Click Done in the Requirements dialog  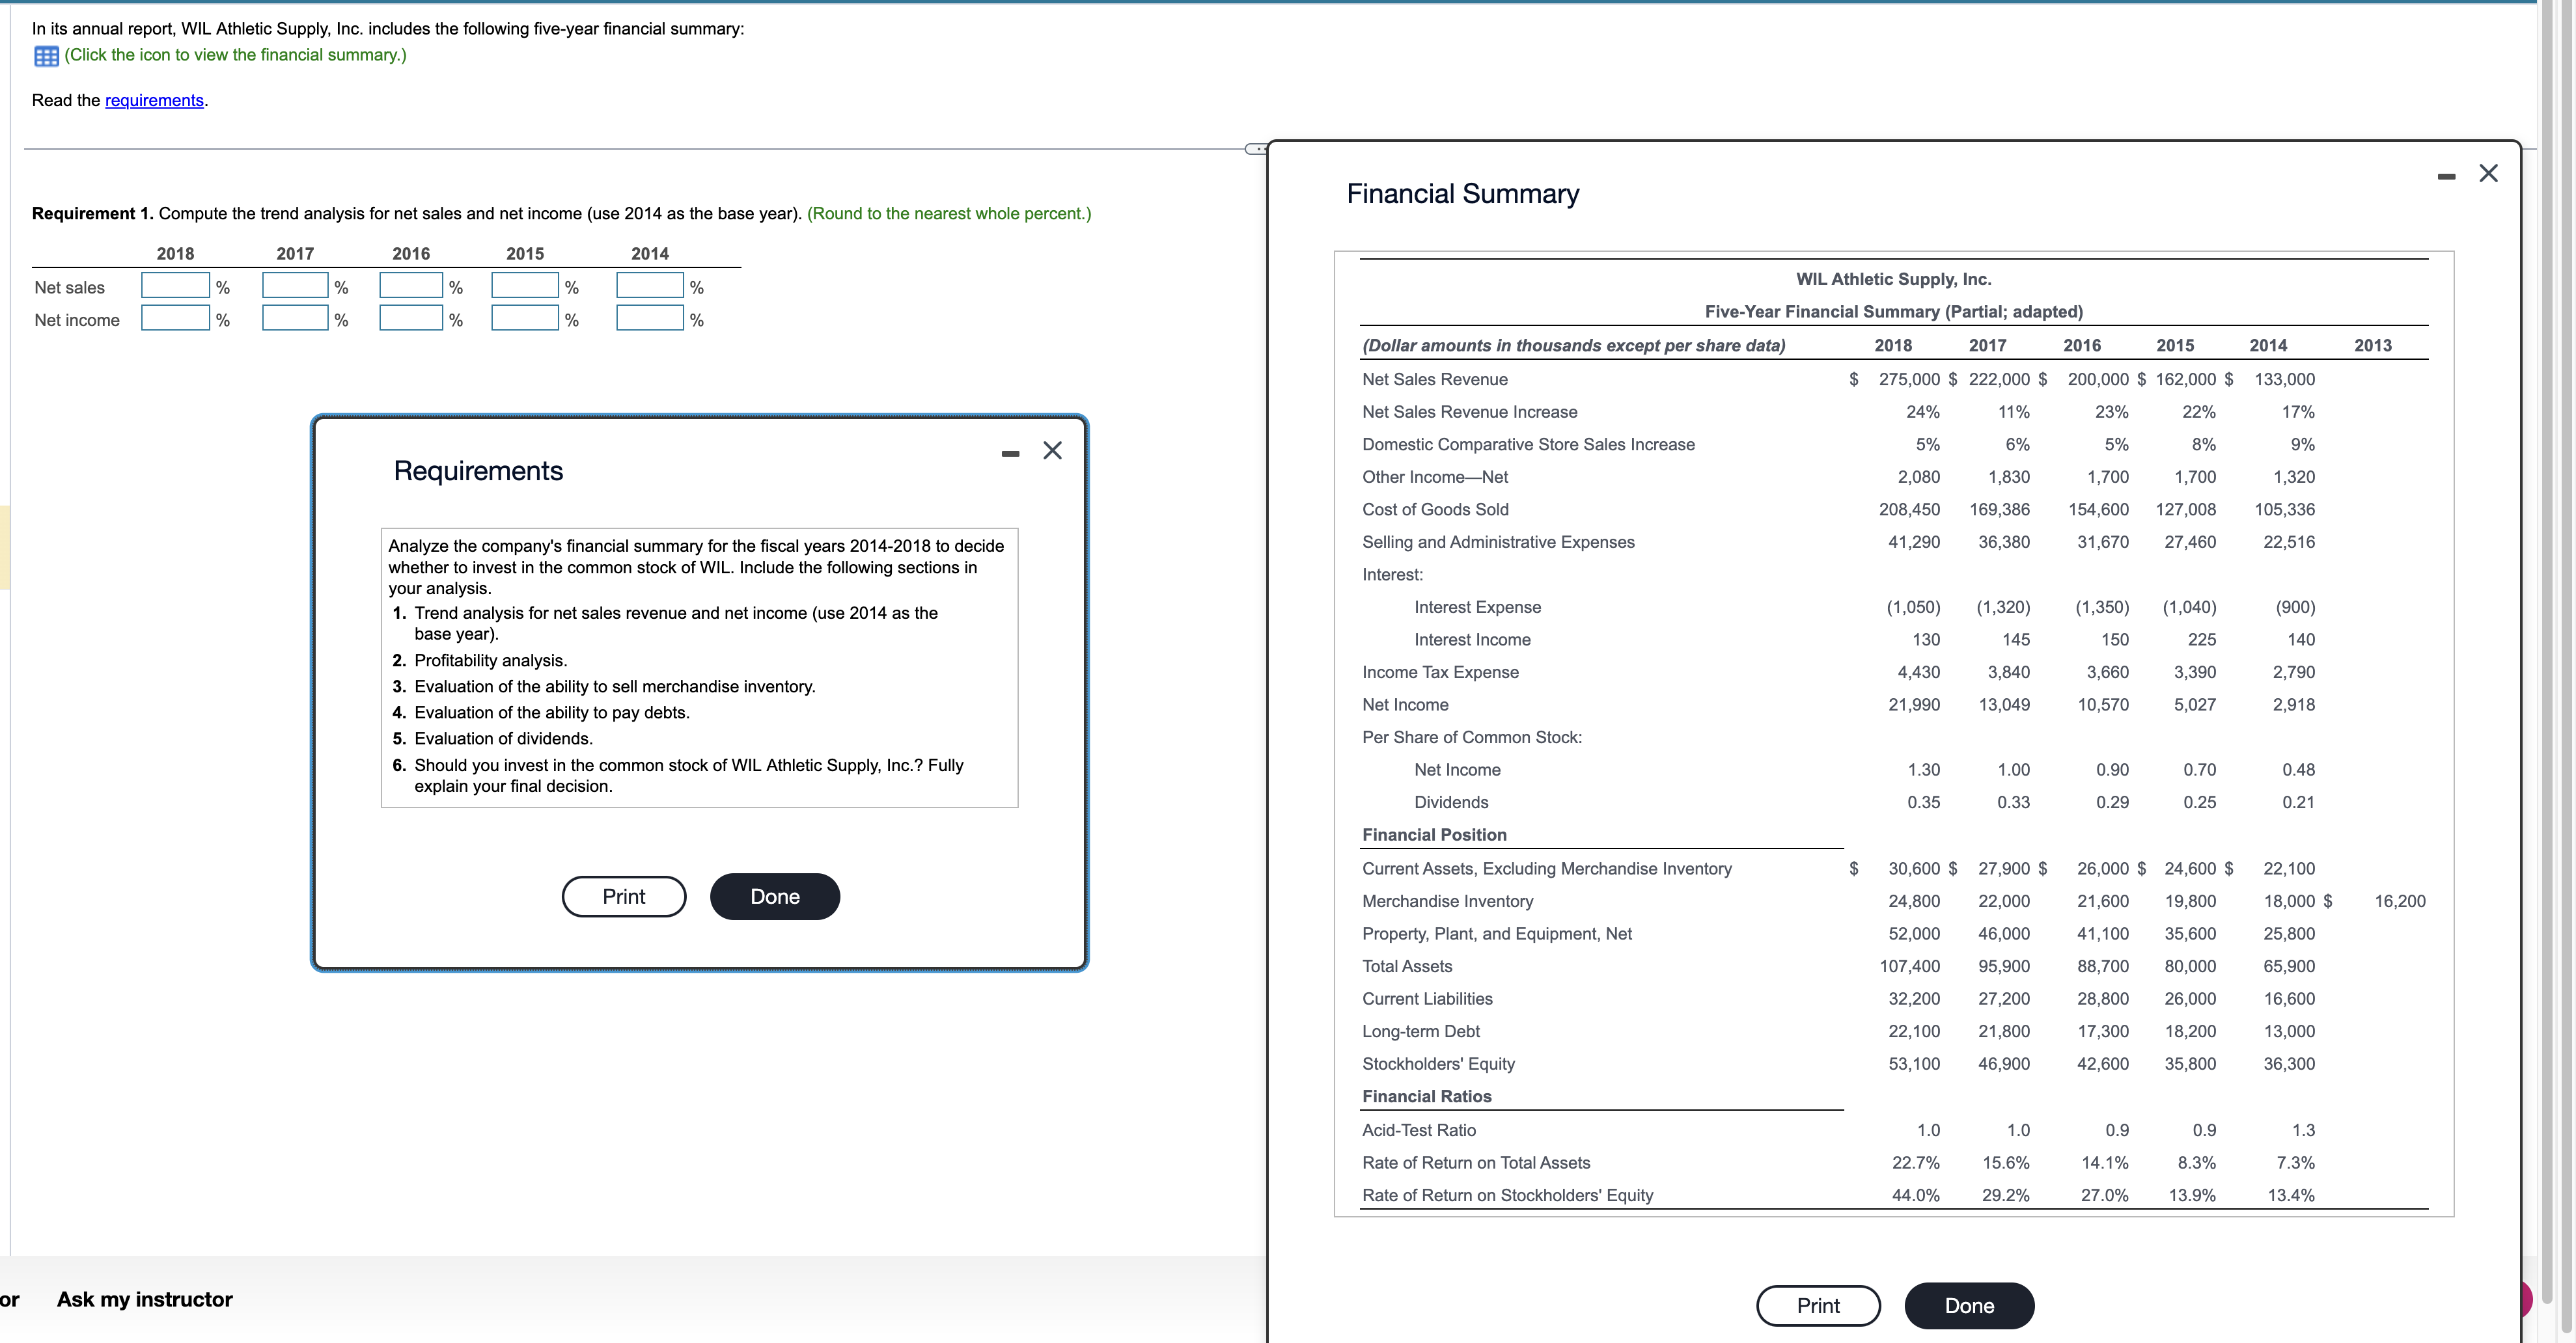pyautogui.click(x=775, y=897)
